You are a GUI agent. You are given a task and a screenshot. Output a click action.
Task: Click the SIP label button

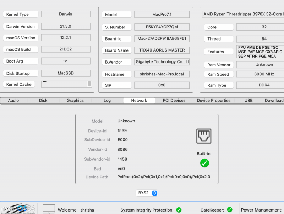point(117,85)
